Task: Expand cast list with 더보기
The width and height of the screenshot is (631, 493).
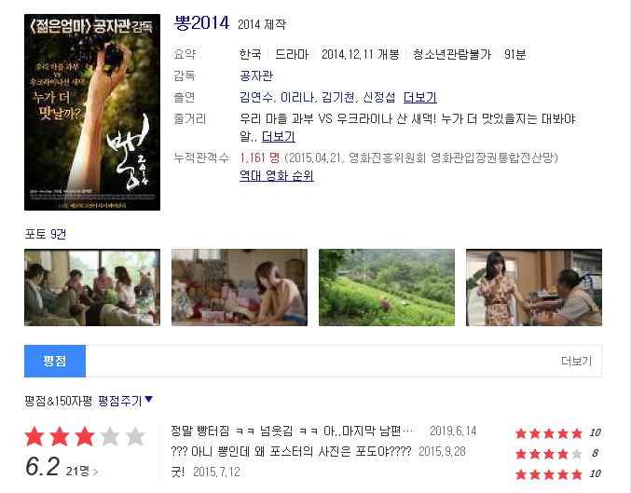Action: [420, 98]
